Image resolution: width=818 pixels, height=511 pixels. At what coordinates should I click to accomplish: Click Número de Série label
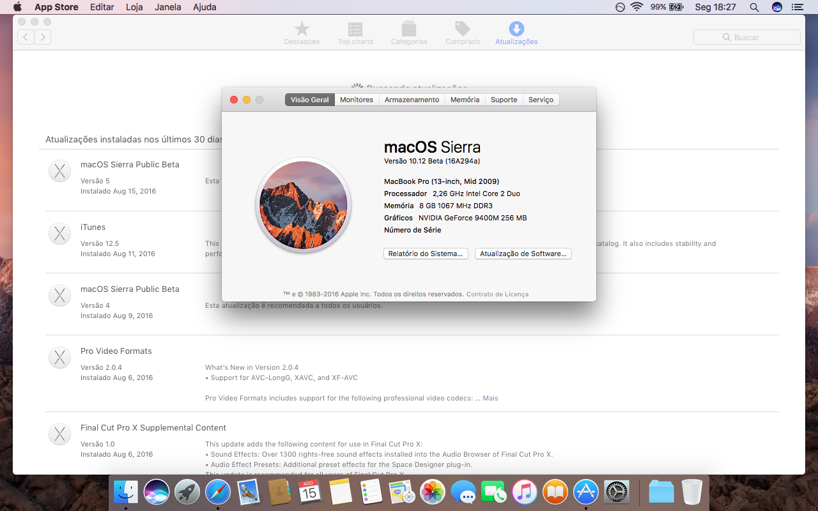coord(413,230)
